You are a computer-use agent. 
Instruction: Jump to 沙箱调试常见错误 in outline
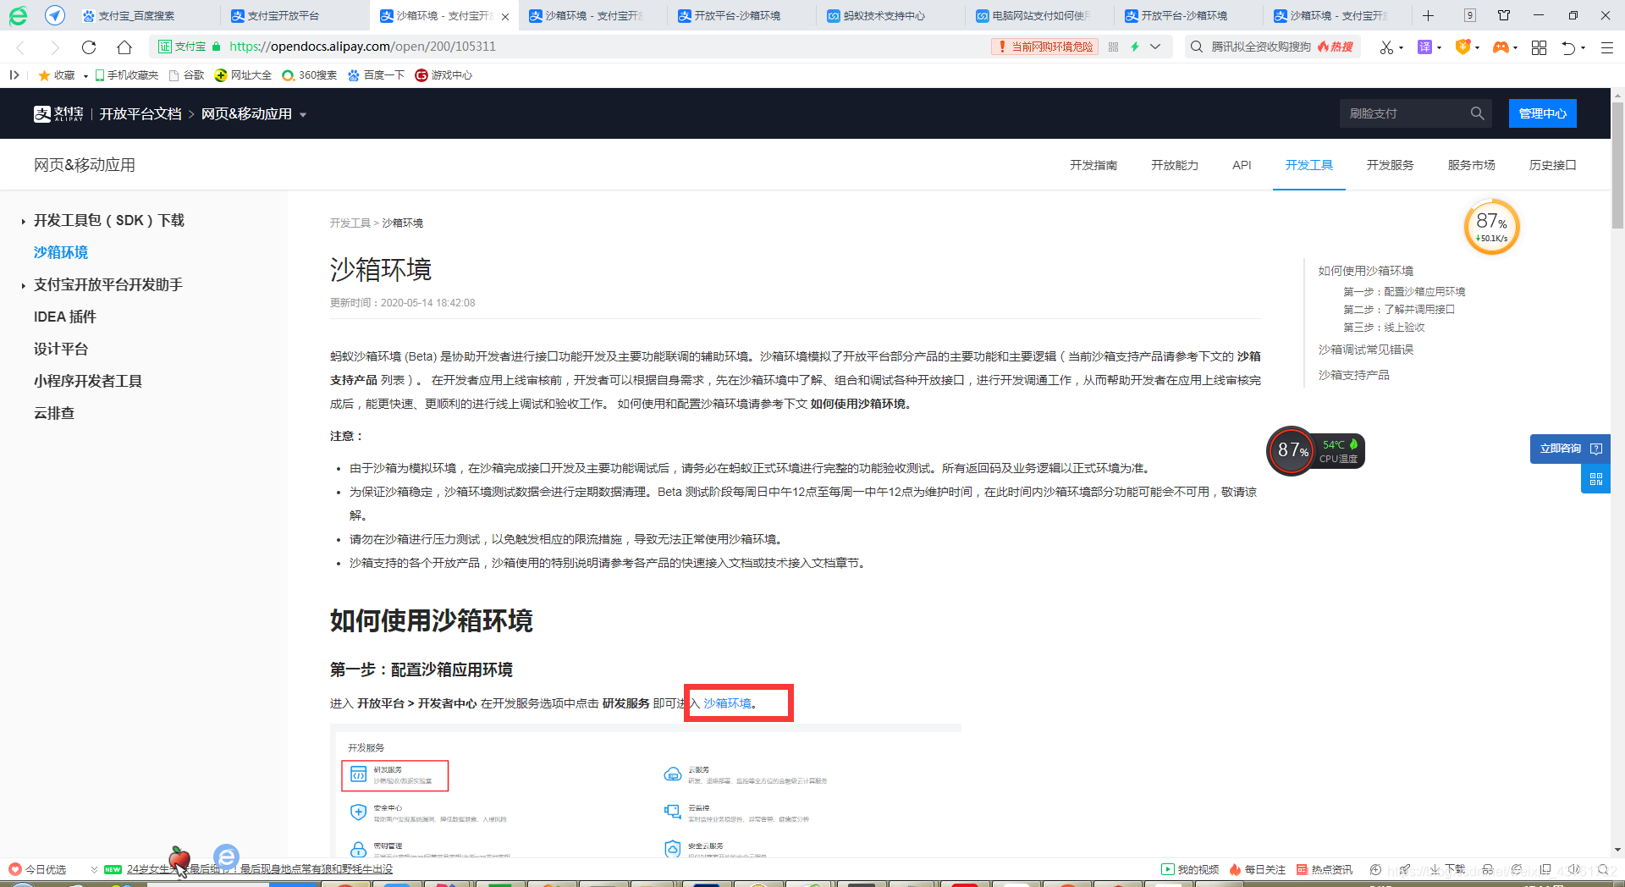click(1366, 350)
